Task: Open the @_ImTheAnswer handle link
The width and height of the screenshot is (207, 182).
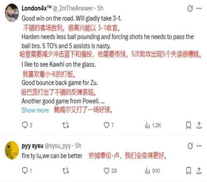Action: point(73,8)
